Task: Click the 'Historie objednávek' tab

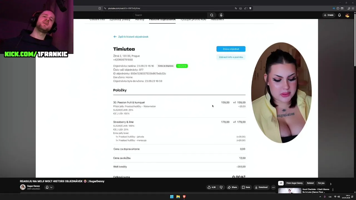Action: (x=162, y=19)
